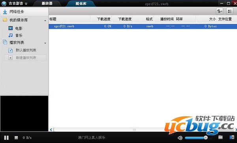
Task: Click the plus icon for new playlist
Action: (x=10, y=58)
